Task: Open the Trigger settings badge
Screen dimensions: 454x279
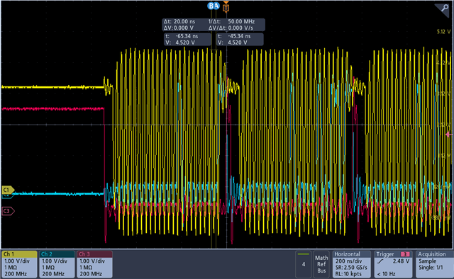Action: coord(393,264)
